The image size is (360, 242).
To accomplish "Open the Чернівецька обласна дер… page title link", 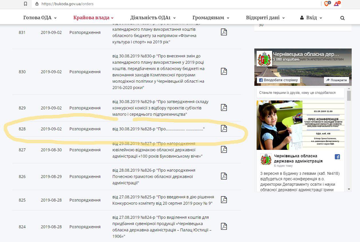I will [306, 54].
